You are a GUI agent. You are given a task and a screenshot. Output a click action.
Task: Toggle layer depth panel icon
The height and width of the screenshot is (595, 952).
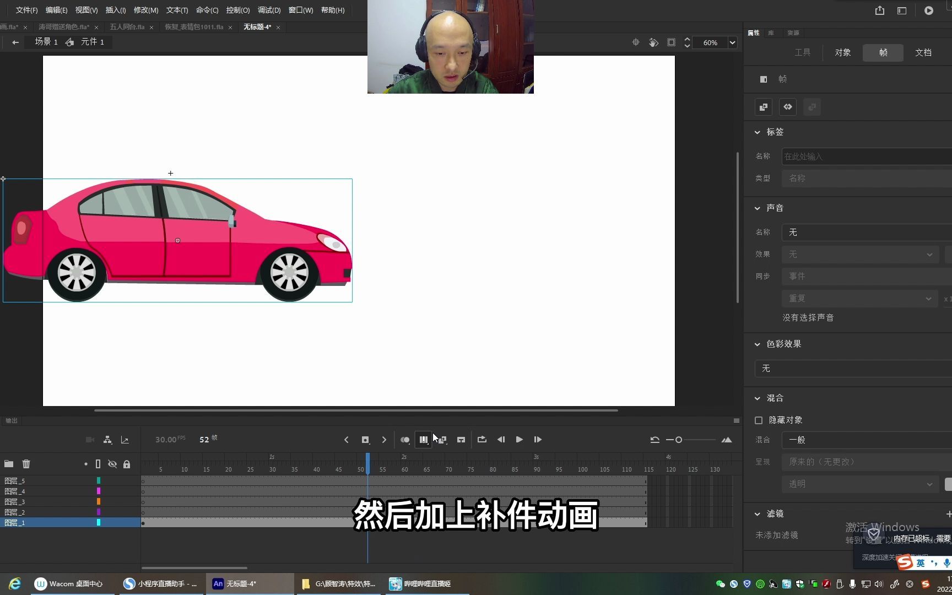(125, 440)
